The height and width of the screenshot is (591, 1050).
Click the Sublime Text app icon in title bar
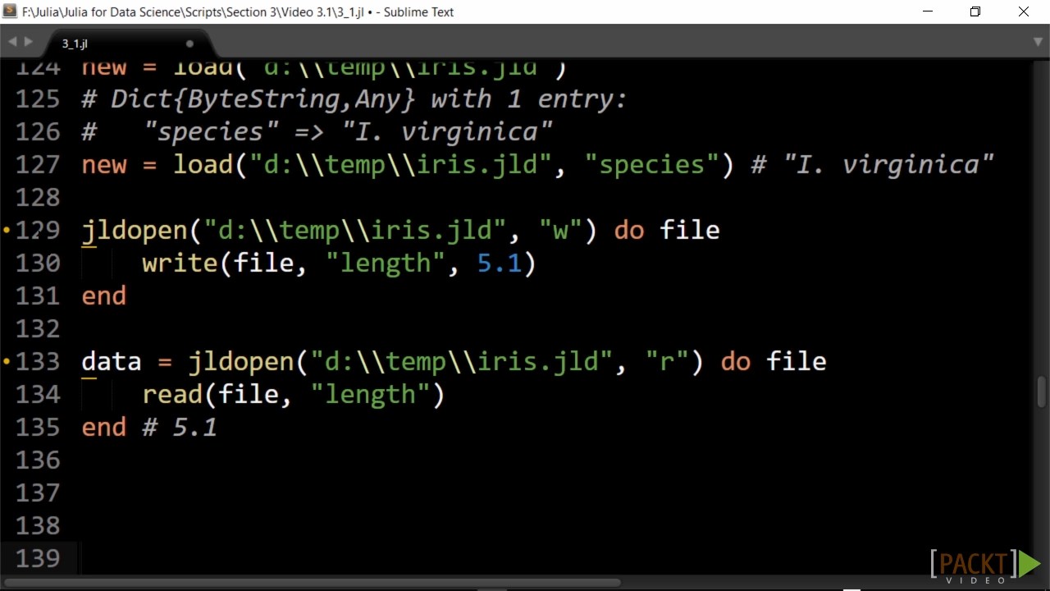coord(10,11)
